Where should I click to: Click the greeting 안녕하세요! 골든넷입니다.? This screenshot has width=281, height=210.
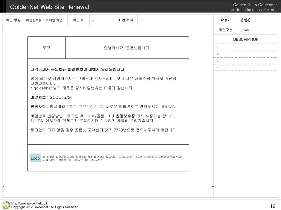point(127,48)
